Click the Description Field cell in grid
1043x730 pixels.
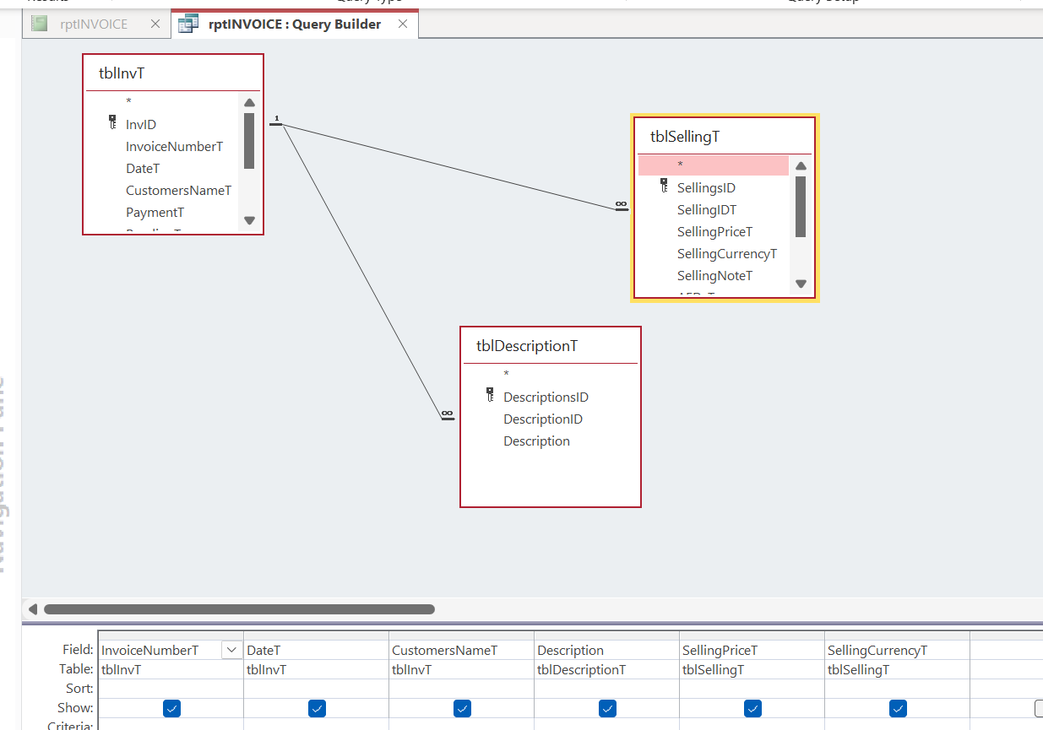click(606, 650)
